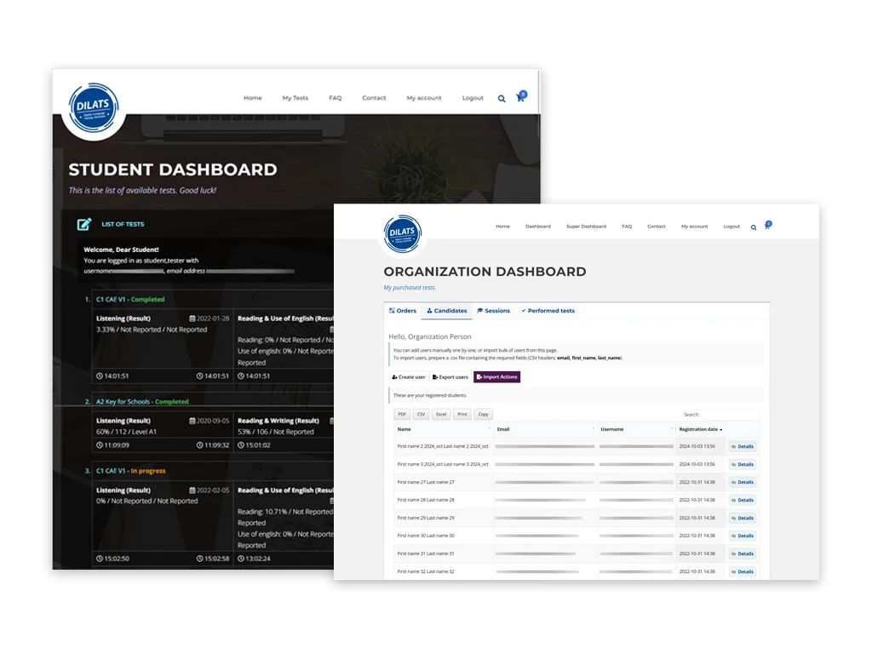Click calendar icon next to 2022-01-28 date
The width and height of the screenshot is (872, 654).
pyautogui.click(x=192, y=318)
